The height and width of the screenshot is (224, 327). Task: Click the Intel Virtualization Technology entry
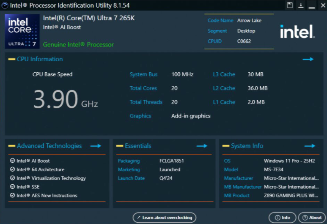click(51, 178)
